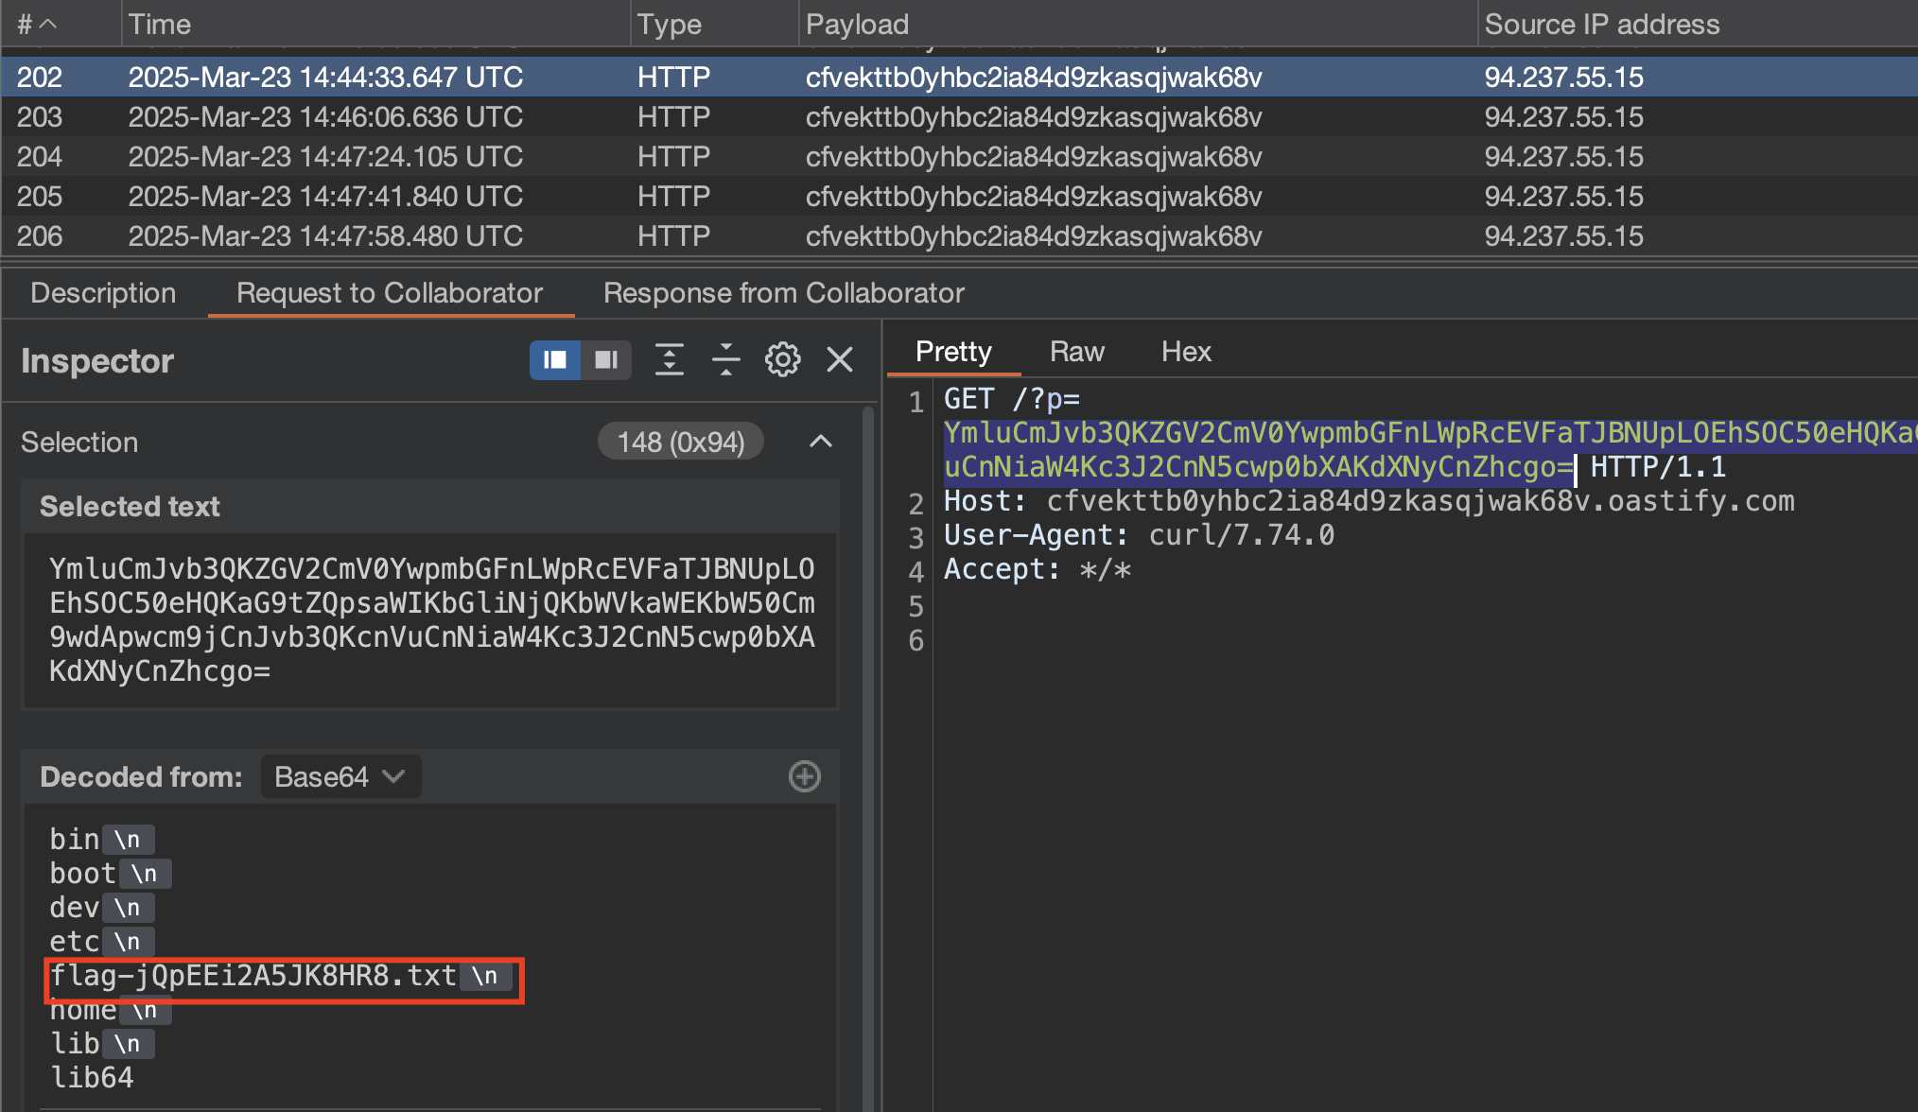
Task: Sort interactions by the # column
Action: pyautogui.click(x=38, y=24)
